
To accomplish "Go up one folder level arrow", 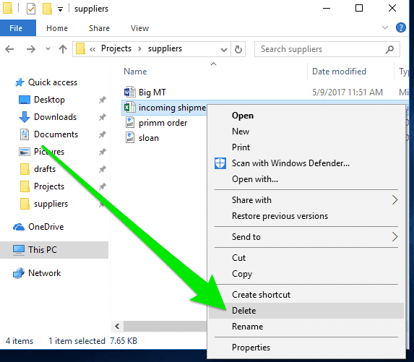I will click(63, 49).
